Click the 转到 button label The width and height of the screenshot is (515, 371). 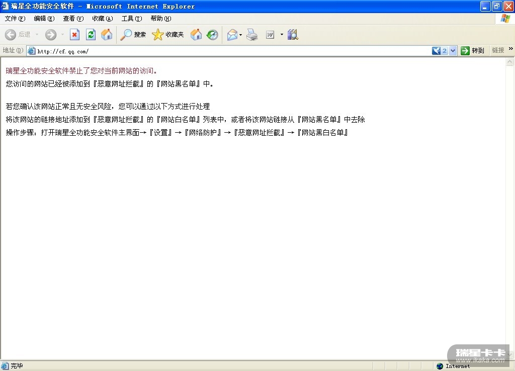[478, 51]
